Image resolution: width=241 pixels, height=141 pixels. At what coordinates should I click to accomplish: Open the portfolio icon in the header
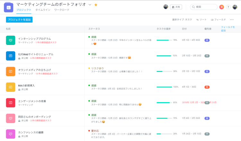click(x=8, y=7)
